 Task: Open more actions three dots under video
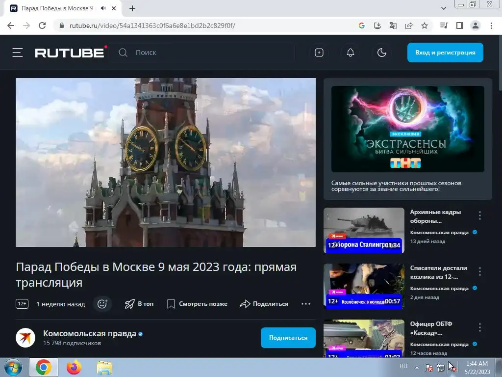point(306,304)
